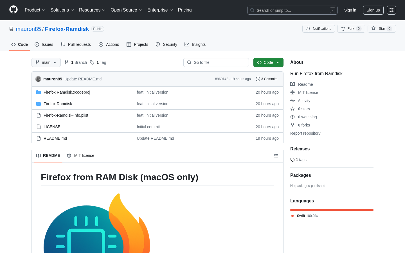The width and height of the screenshot is (405, 253).
Task: Fork the repository
Action: point(351,29)
